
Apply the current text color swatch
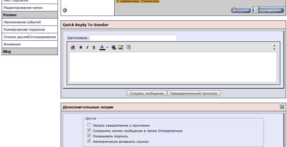coord(102,47)
